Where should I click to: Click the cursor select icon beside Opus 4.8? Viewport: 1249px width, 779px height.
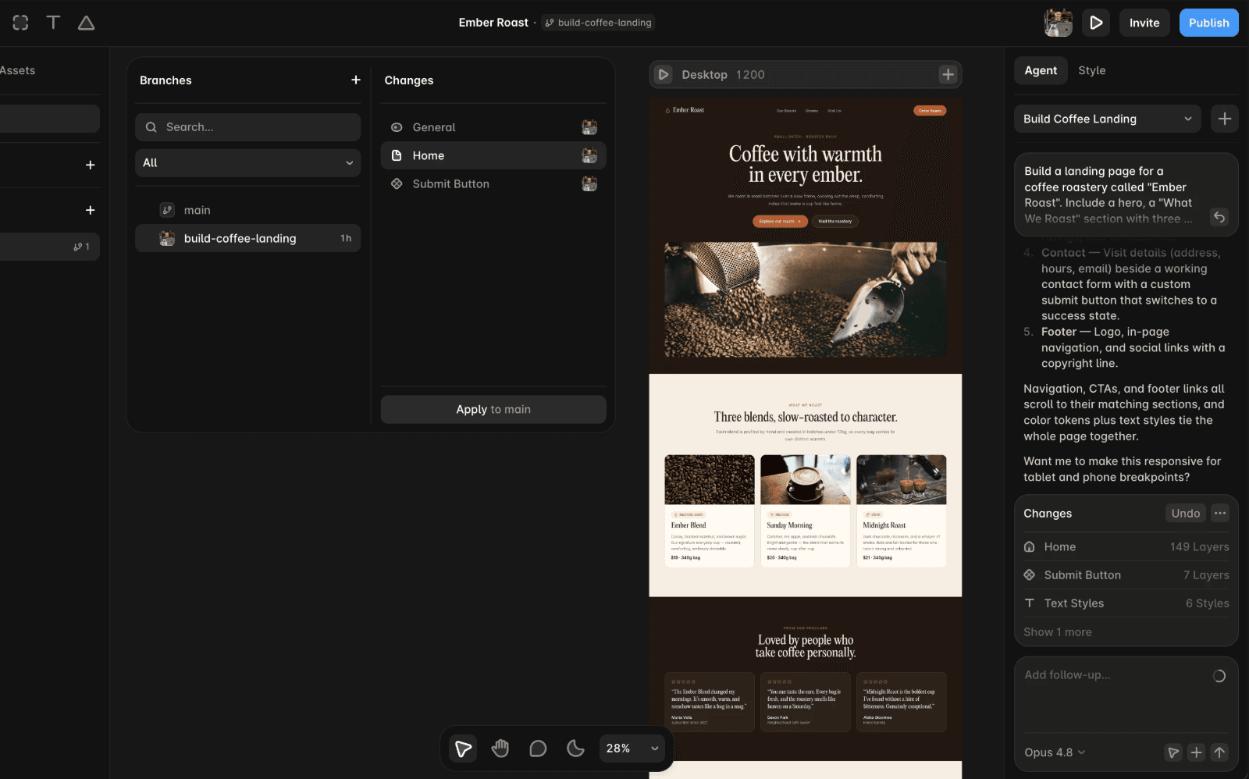1172,752
